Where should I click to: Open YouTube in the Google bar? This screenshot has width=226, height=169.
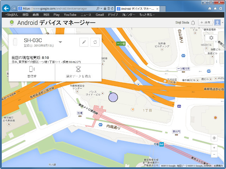pyautogui.click(x=70, y=15)
